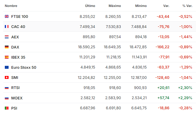The image size is (196, 113).
Task: Click the Swiss flag icon beside SMI
Action: (x=7, y=78)
